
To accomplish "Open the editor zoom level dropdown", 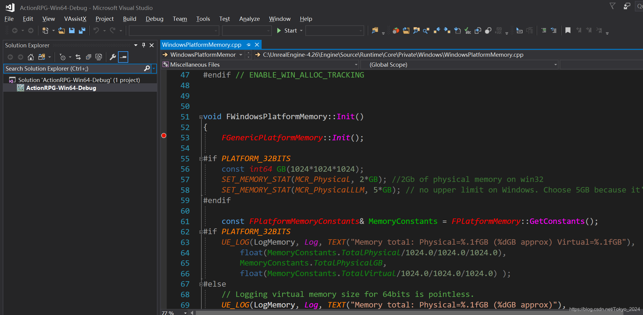I will point(185,313).
